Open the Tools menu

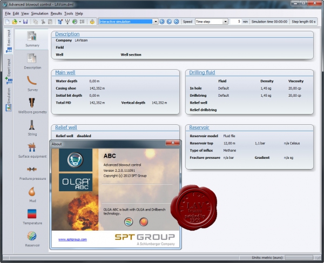coord(69,14)
